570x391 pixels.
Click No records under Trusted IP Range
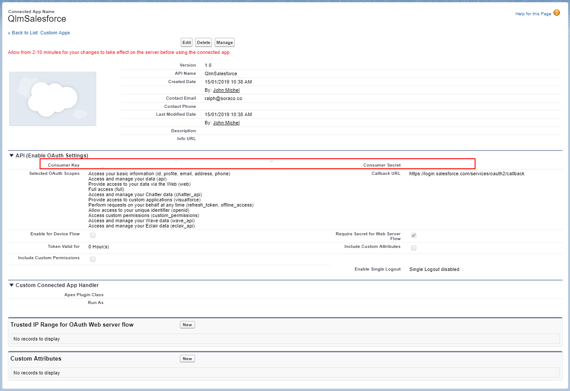(37, 339)
